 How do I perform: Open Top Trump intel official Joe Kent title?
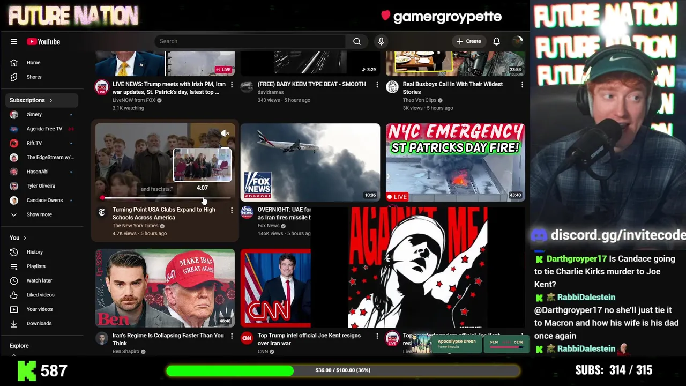coord(309,339)
